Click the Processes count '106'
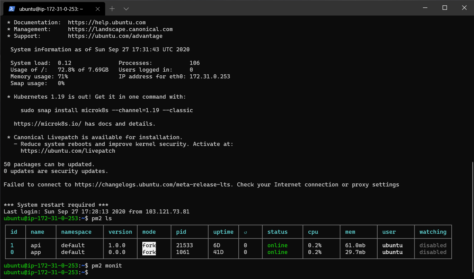This screenshot has height=279, width=474. 195,63
